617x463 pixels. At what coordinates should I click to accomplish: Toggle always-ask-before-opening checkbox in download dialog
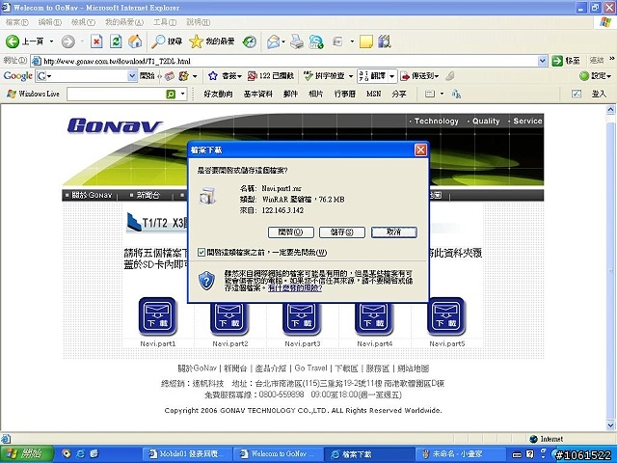tap(201, 253)
